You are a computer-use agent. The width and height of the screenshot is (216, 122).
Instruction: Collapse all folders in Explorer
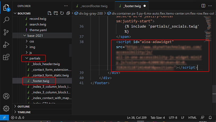point(68,13)
